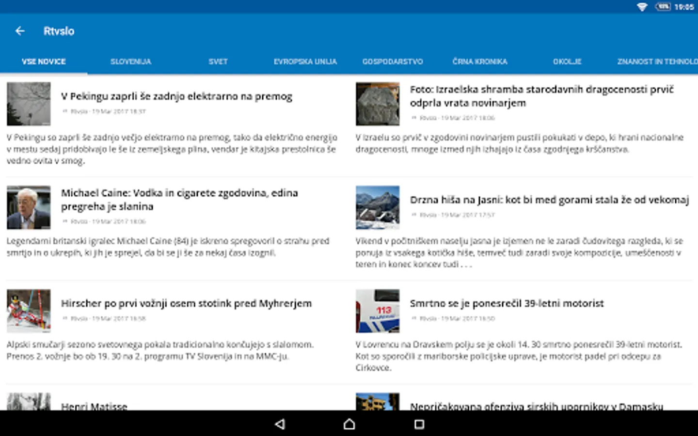Screen dimensions: 698x436
Task: Open headline 'Michael Caine: Vodka in cigarete zgodovina'
Action: point(179,200)
